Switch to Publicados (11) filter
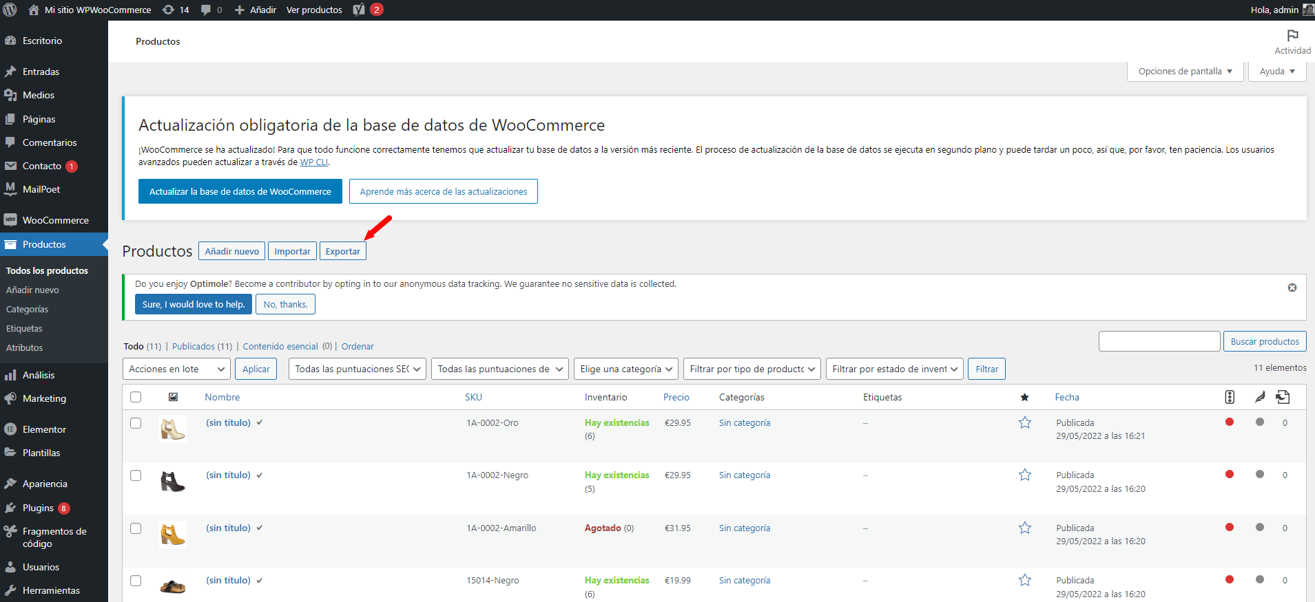This screenshot has width=1315, height=602. point(202,346)
